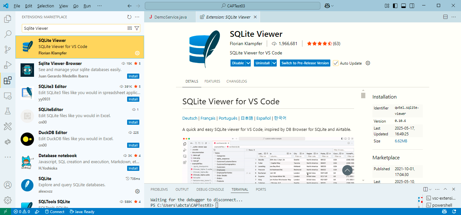Viewport: 461px width, 215px height.
Task: Open notifications bell in status bar
Action: coord(454,211)
